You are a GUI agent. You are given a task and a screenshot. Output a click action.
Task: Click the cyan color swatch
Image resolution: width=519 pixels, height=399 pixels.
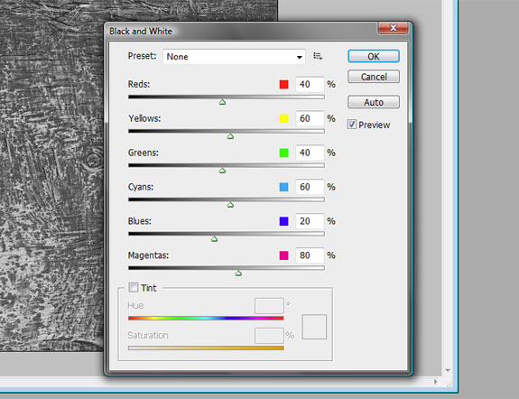(283, 187)
